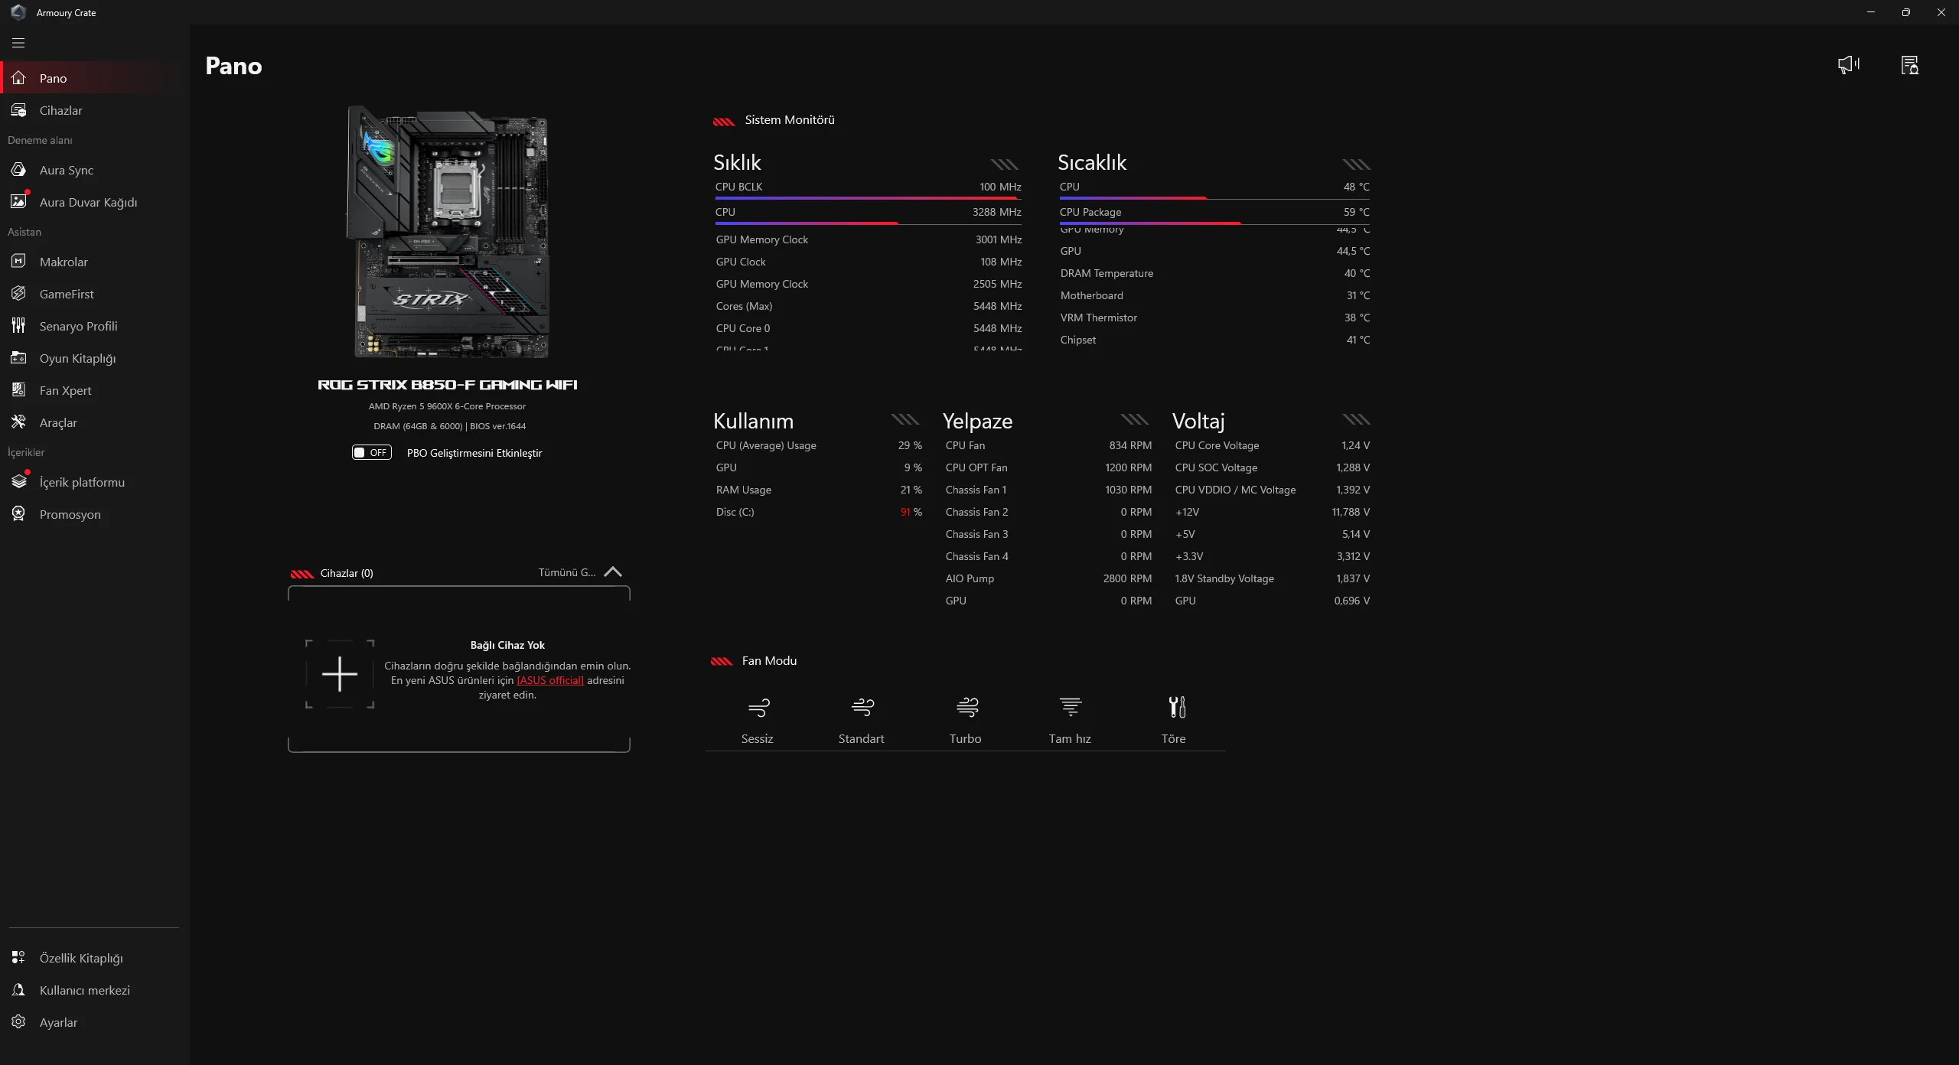
Task: Open the update/log document icon top right
Action: click(x=1909, y=65)
